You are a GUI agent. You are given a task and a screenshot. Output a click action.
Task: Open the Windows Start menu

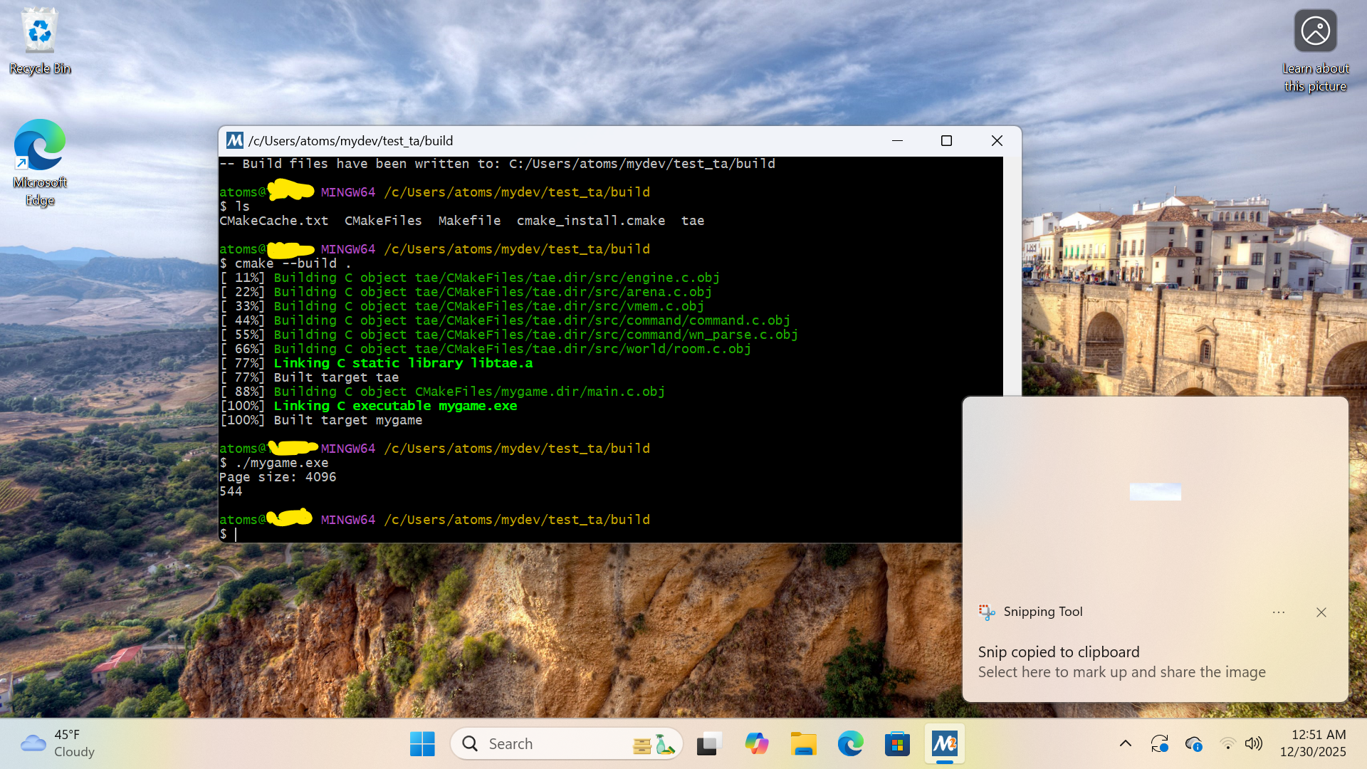pyautogui.click(x=422, y=743)
